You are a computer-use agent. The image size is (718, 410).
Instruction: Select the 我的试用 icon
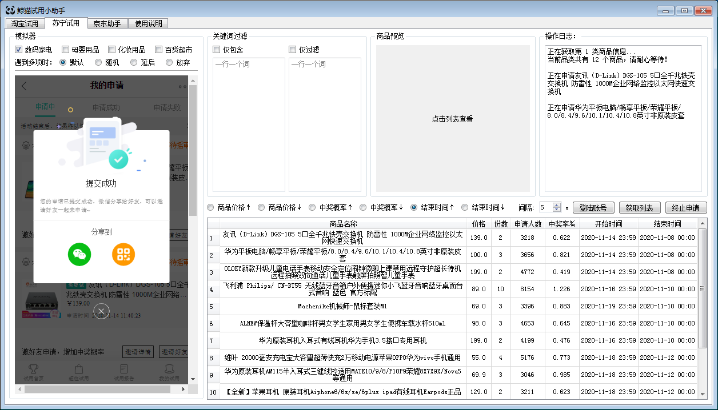tap(169, 369)
